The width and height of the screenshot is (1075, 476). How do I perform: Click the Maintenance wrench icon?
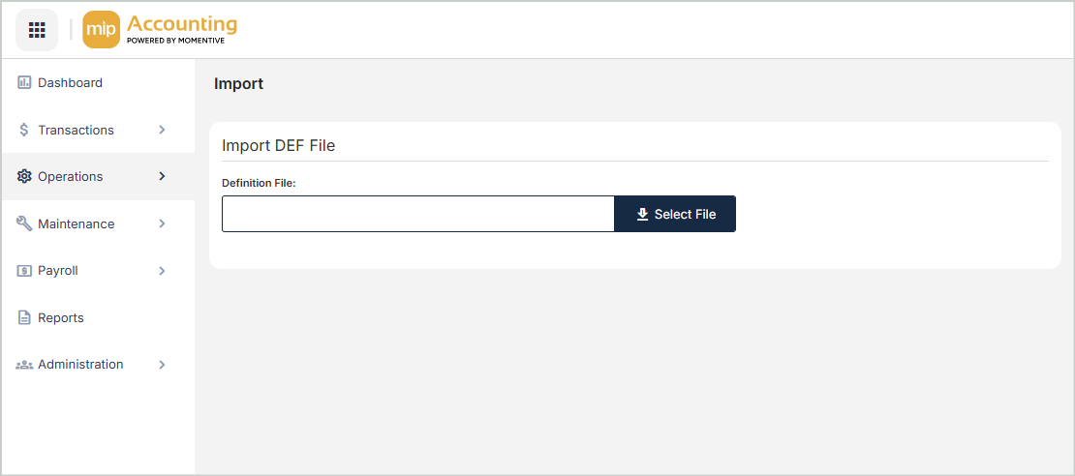[24, 223]
